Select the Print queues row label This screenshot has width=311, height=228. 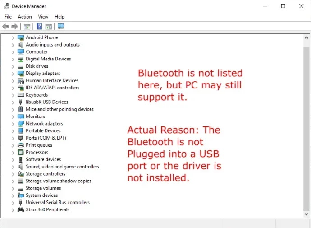click(39, 145)
